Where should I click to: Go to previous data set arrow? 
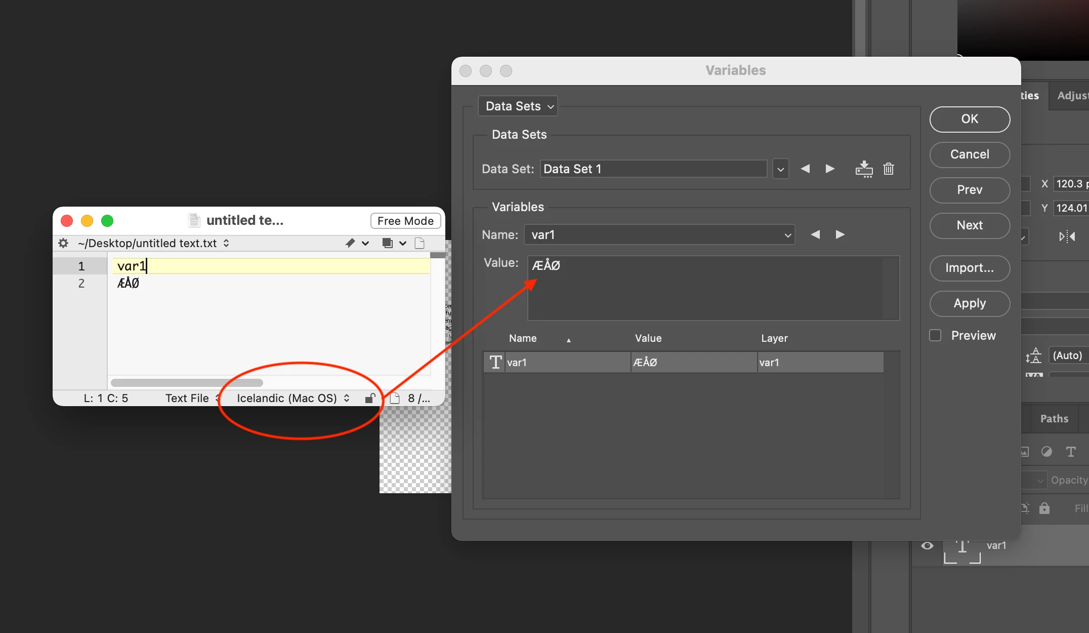805,169
